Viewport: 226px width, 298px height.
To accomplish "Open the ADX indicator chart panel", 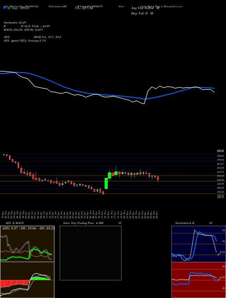I will [x=27, y=244].
